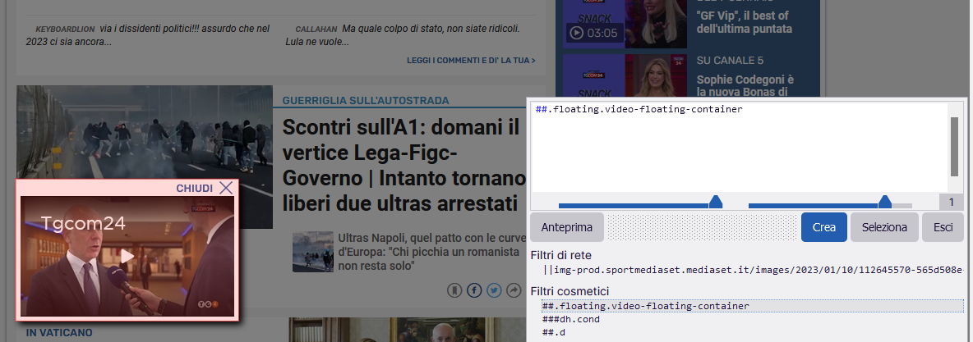Open the "GF Vip", il best of dell'ultima puntata link
The width and height of the screenshot is (973, 342).
pos(744,22)
